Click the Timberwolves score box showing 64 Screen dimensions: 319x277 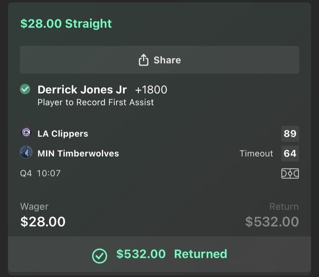coord(290,154)
